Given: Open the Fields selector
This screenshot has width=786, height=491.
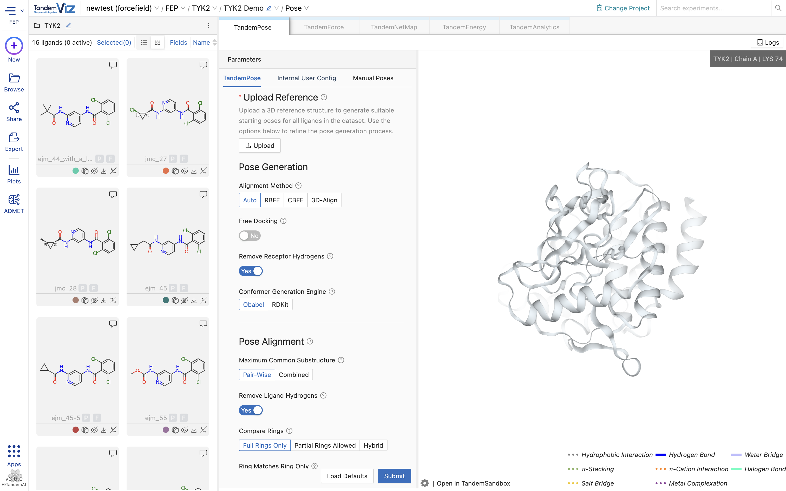Looking at the screenshot, I should click(178, 43).
